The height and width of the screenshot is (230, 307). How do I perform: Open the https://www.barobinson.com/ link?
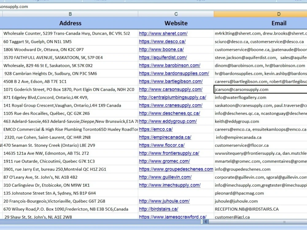(x=169, y=65)
